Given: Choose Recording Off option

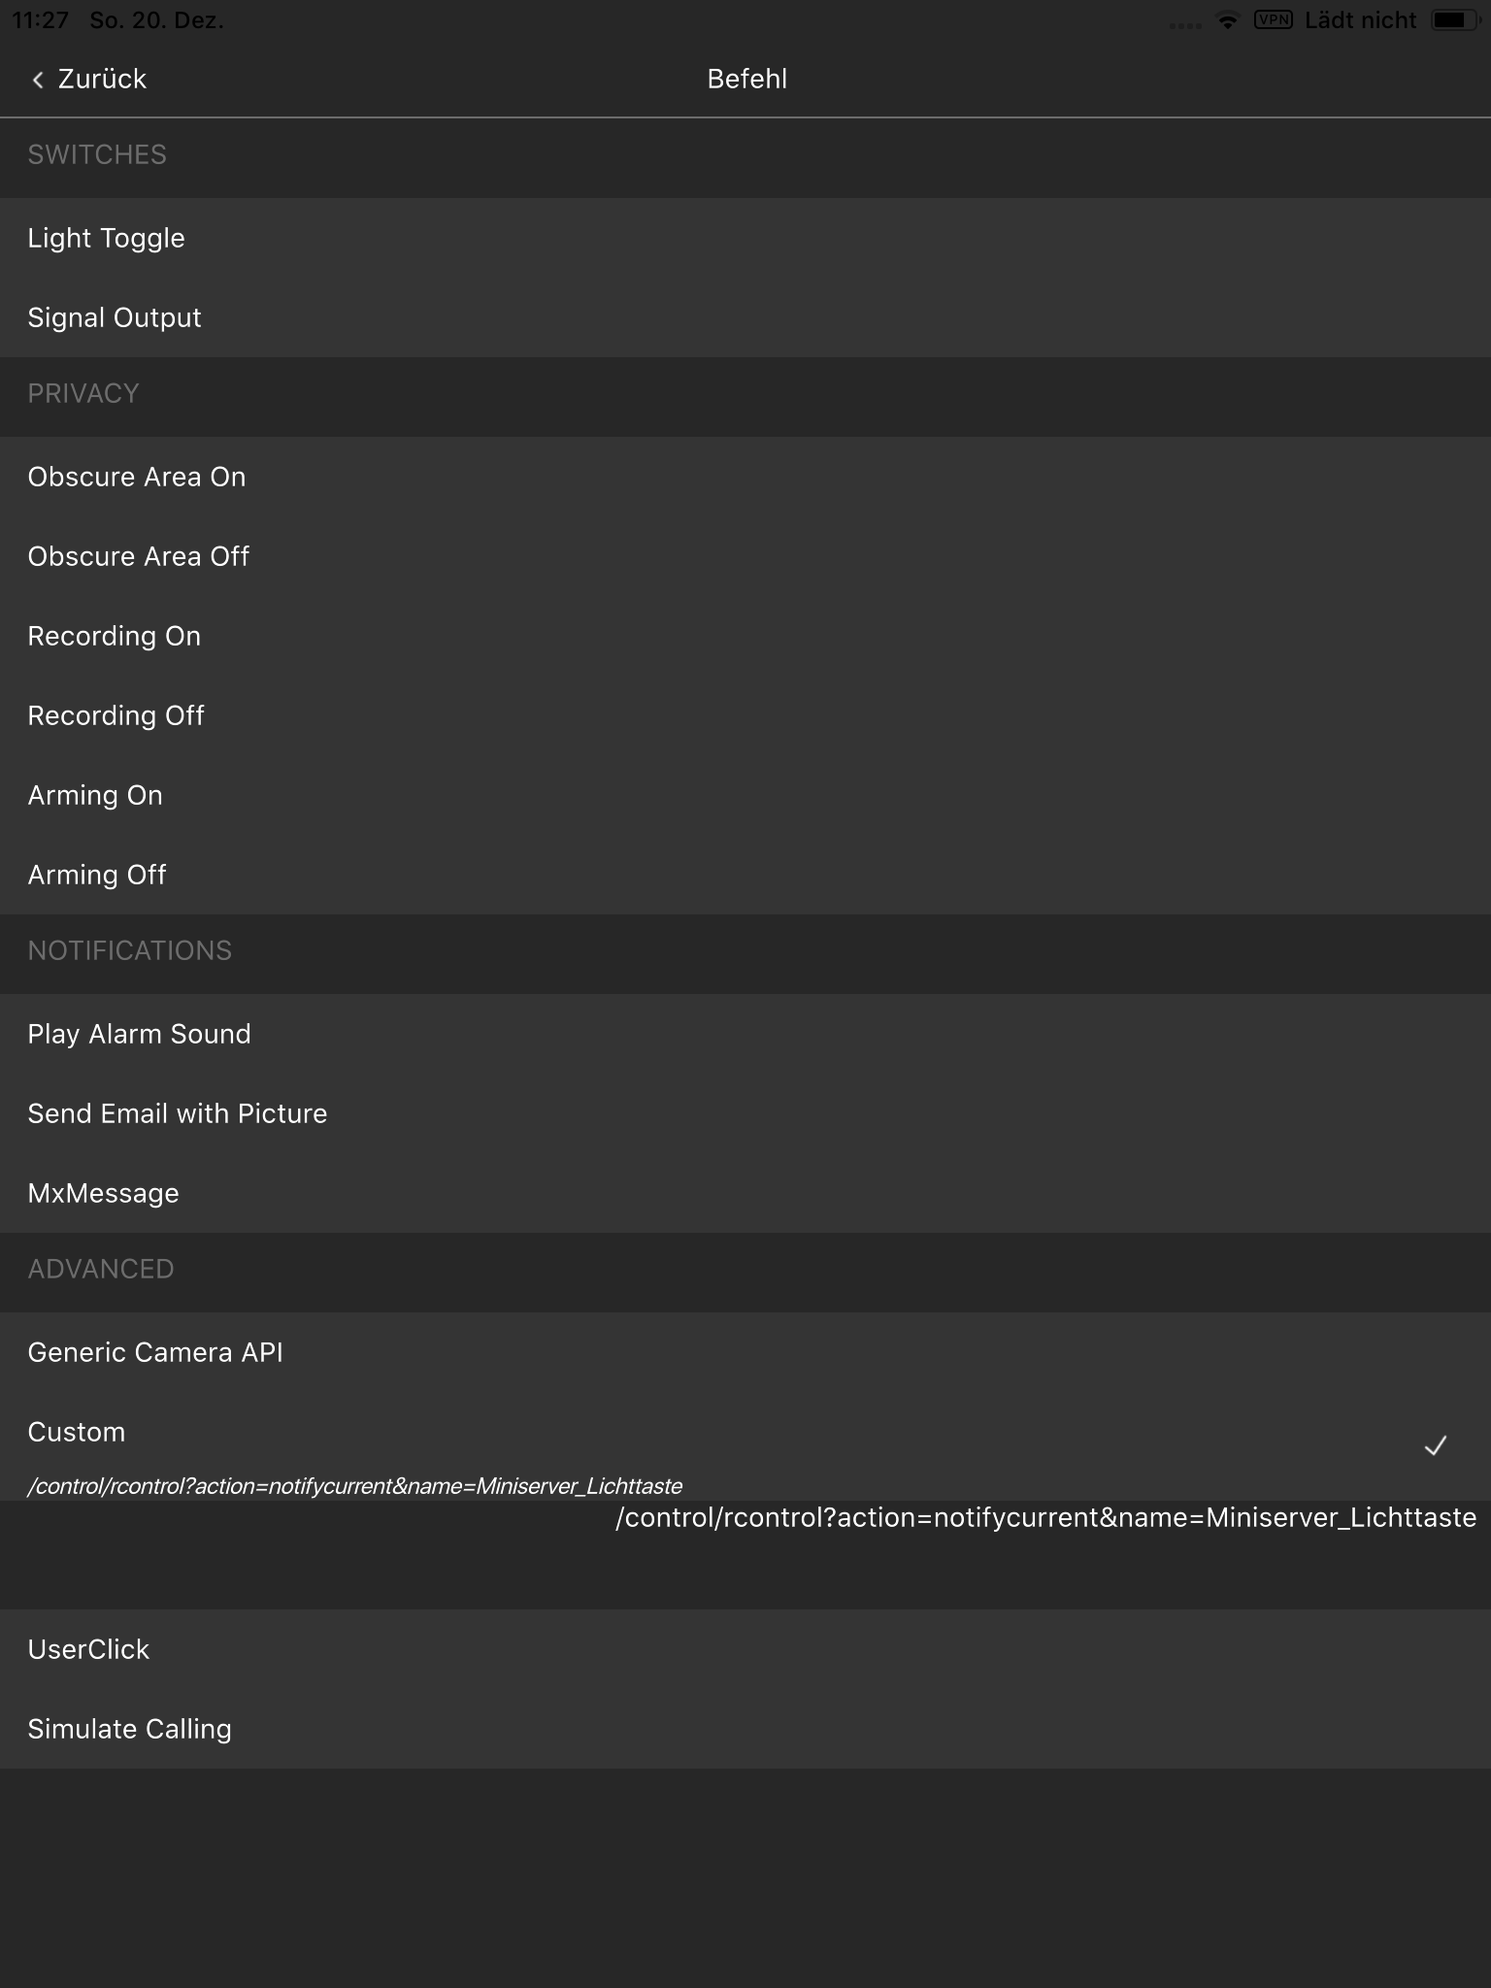Looking at the screenshot, I should coord(116,715).
